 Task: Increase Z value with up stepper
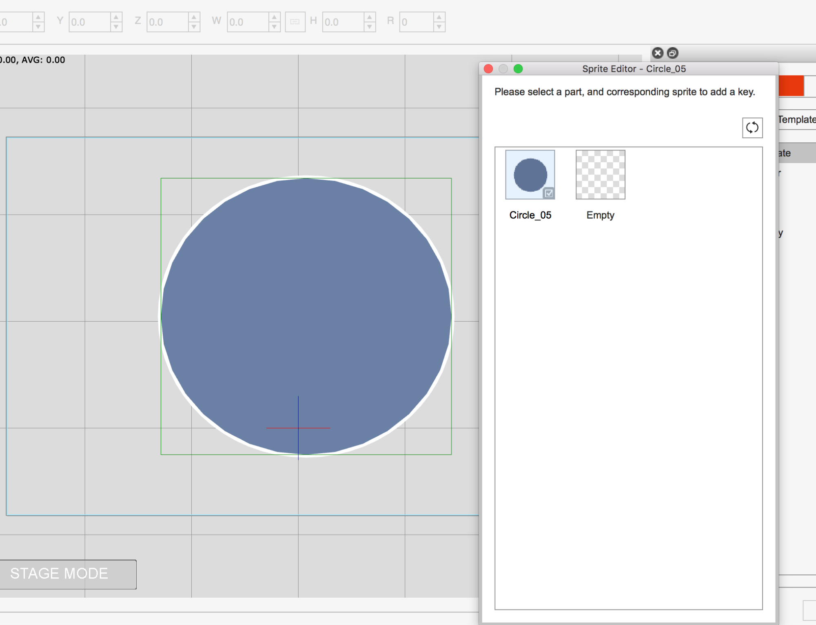point(194,17)
